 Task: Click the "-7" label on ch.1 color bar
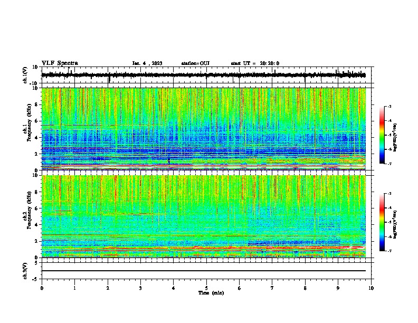[x=389, y=164]
